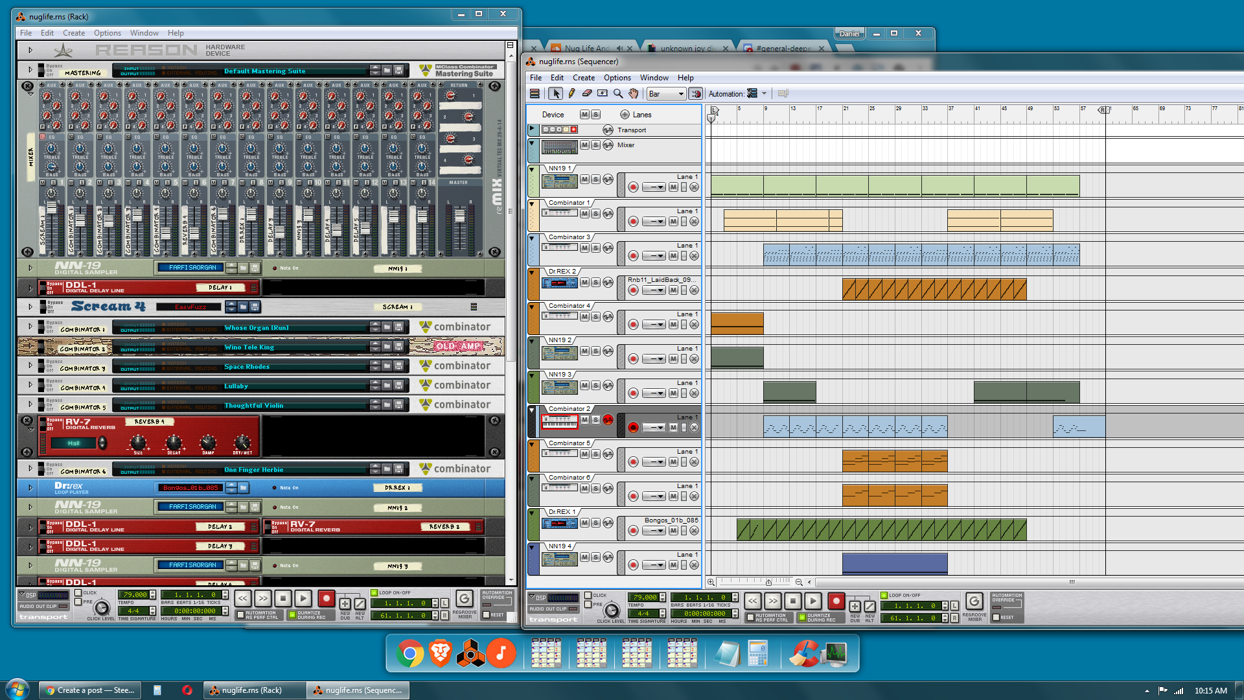
Task: Select the Hand tool in Sequencer toolbar
Action: point(634,93)
